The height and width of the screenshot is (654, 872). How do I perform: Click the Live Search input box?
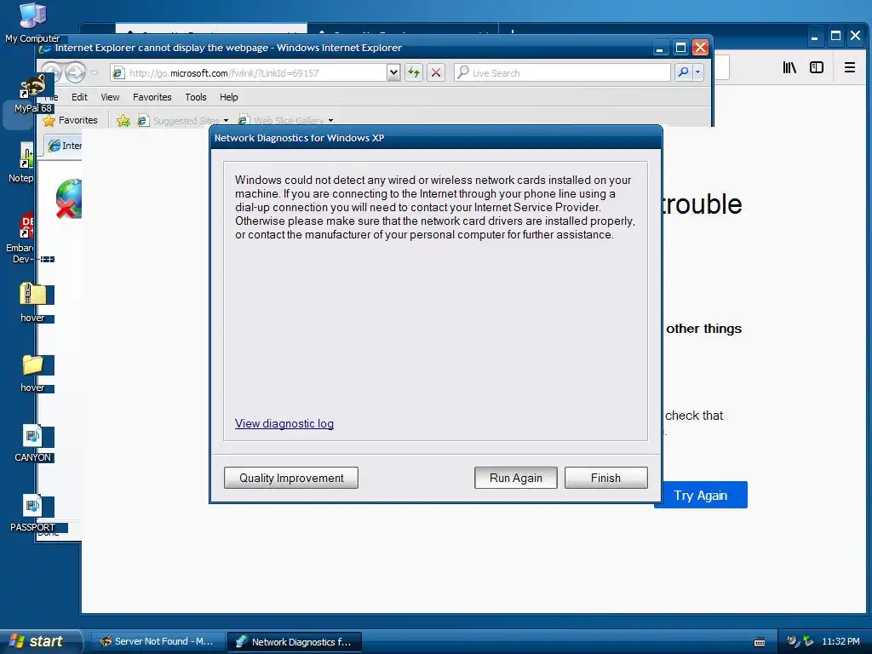pos(562,73)
